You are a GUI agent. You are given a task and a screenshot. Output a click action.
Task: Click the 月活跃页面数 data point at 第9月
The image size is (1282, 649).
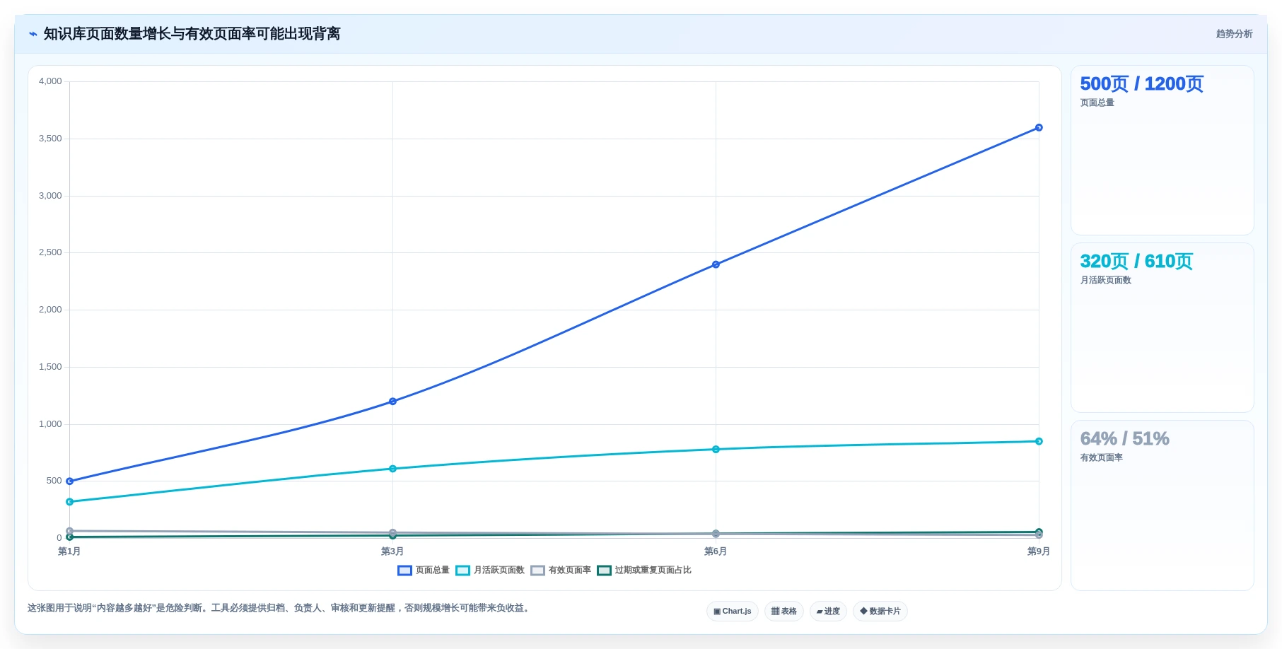1039,441
